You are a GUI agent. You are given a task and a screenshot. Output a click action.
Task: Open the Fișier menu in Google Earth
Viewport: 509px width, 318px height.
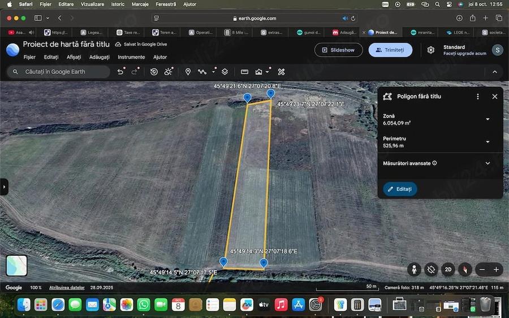click(x=29, y=57)
